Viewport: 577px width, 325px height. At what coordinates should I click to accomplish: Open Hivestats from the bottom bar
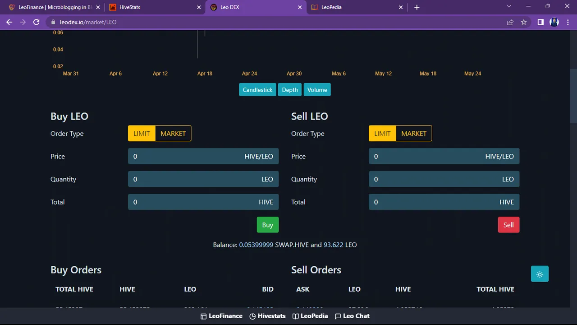tap(268, 316)
